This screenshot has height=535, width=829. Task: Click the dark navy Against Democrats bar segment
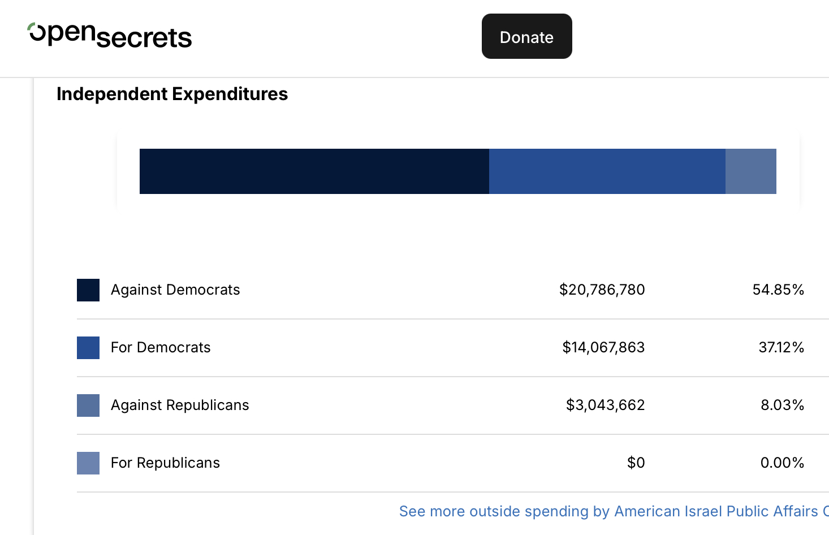pos(314,171)
